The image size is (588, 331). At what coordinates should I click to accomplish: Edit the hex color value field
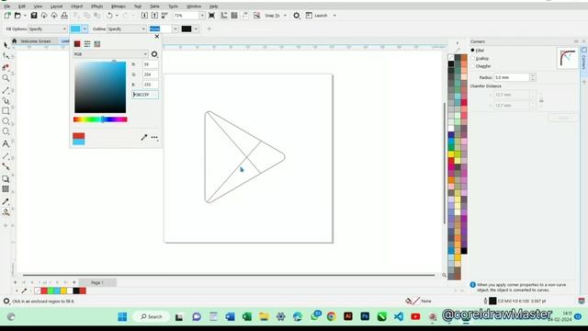pos(145,95)
